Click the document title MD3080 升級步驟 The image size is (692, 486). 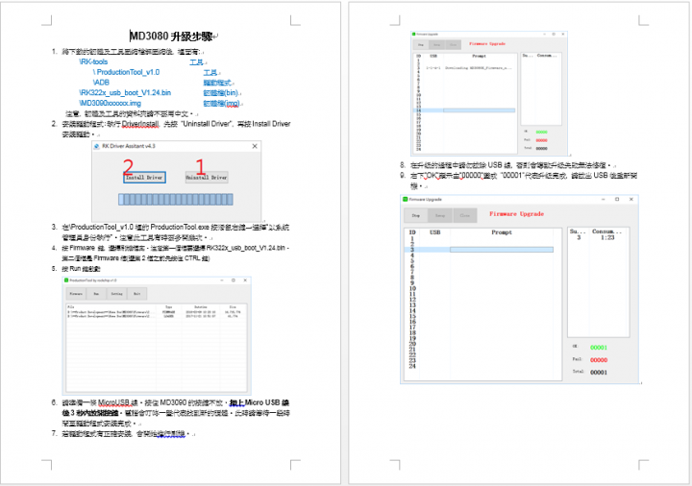click(171, 36)
